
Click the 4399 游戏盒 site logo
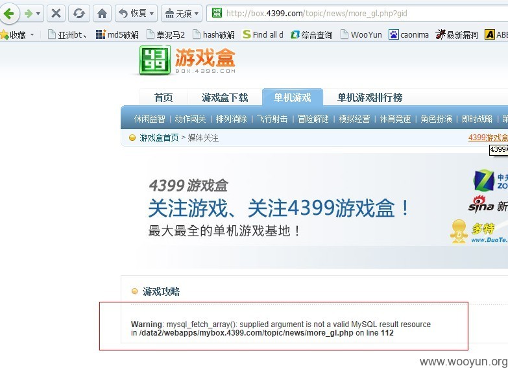pyautogui.click(x=187, y=60)
